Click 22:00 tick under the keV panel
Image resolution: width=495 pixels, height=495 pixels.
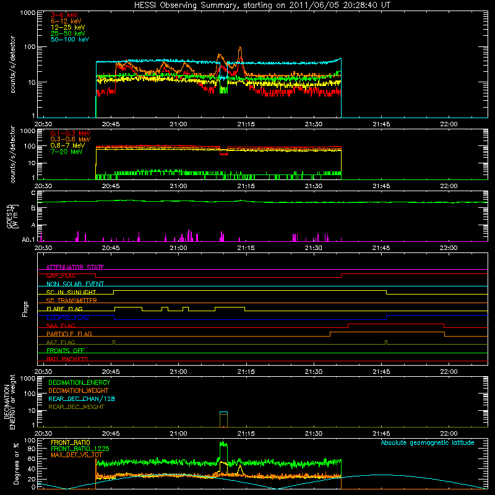[449, 124]
